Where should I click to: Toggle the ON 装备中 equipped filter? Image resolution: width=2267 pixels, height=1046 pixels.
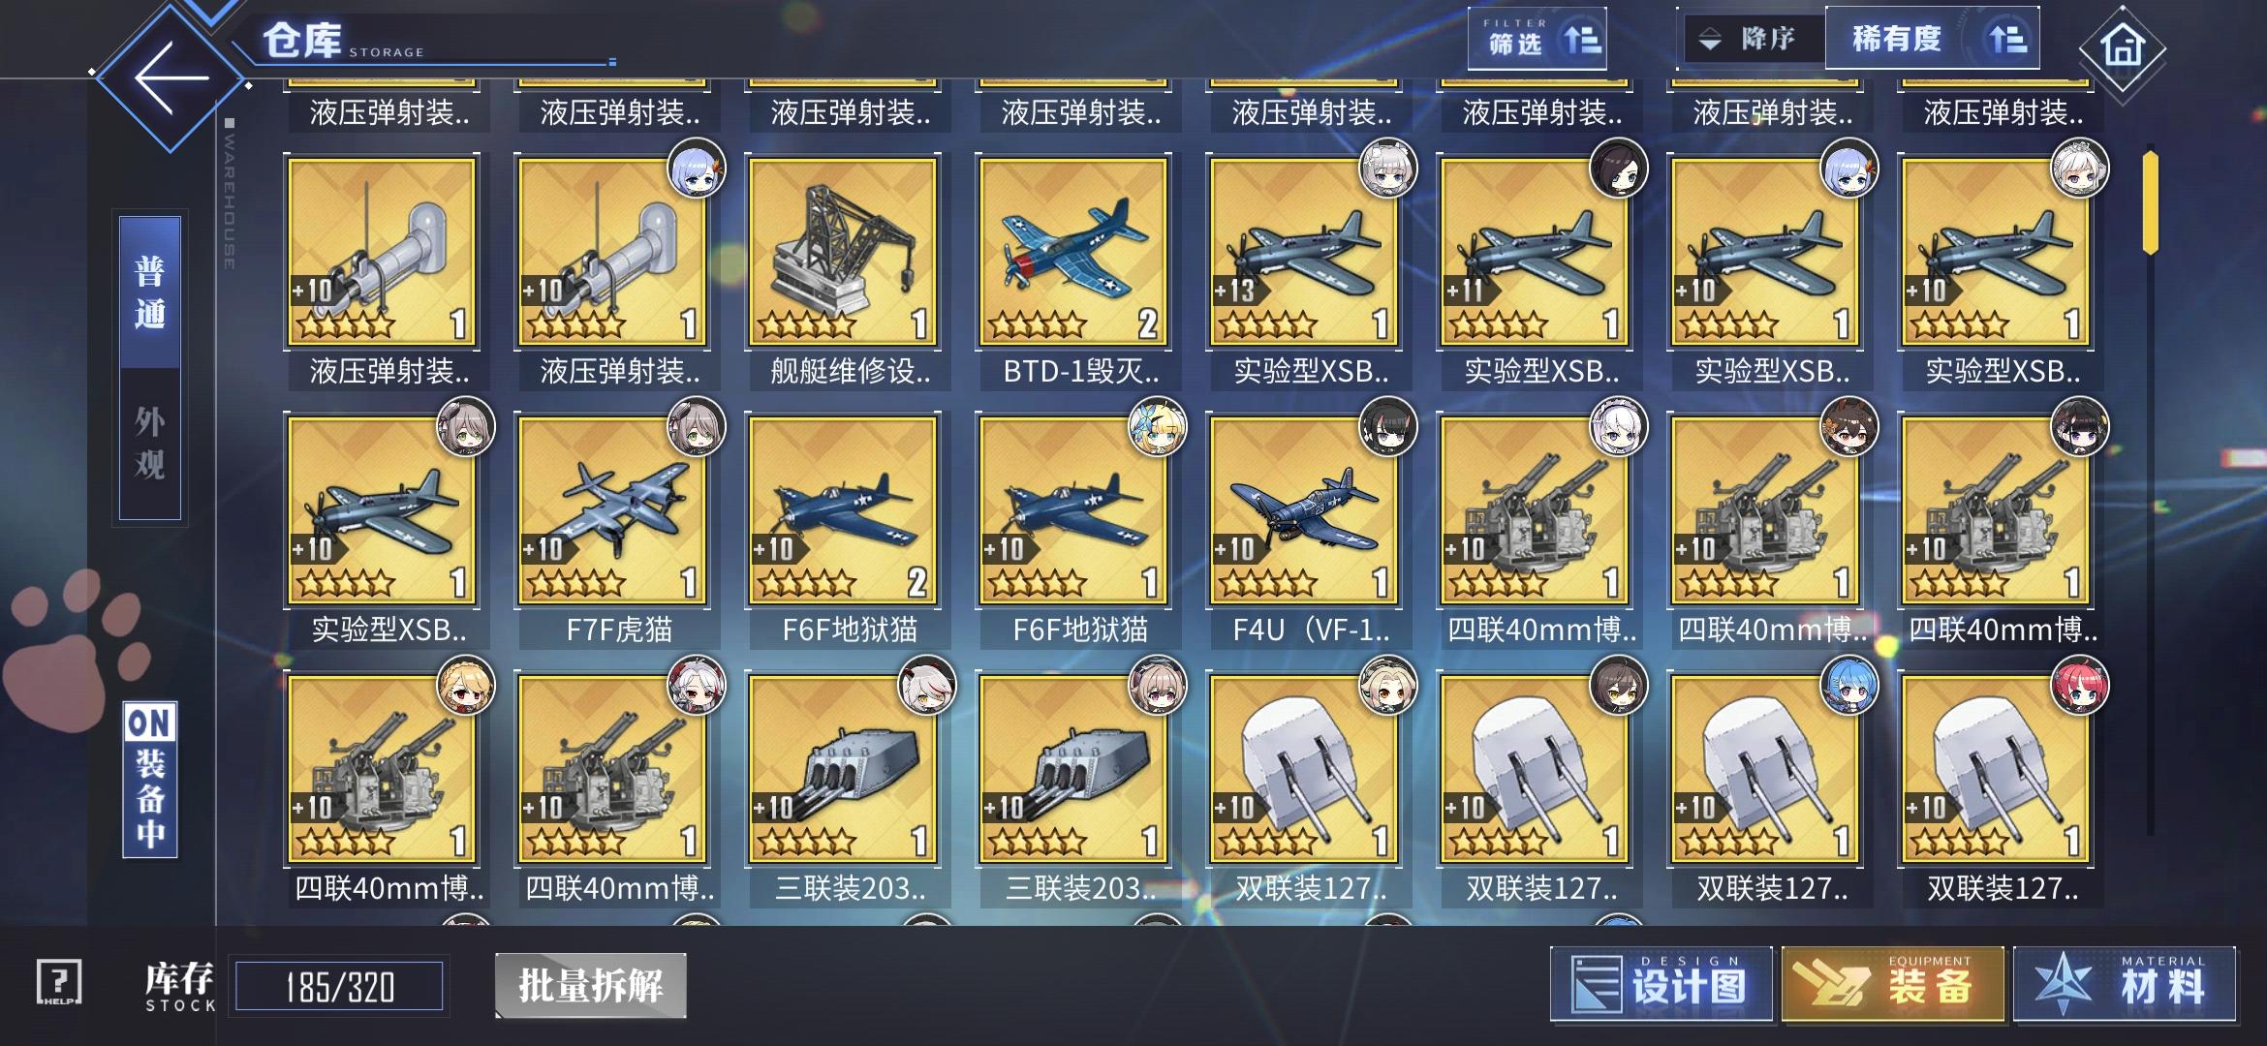pos(150,780)
